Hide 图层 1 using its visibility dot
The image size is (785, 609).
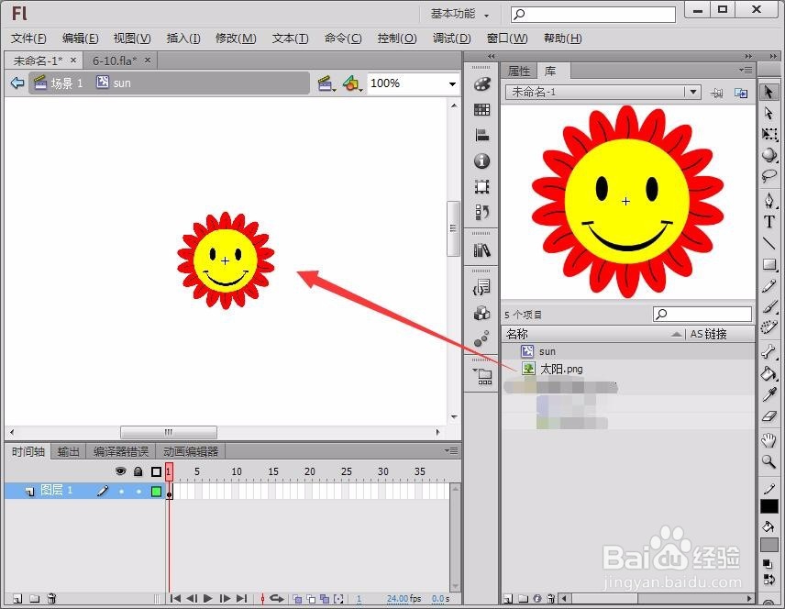point(119,491)
